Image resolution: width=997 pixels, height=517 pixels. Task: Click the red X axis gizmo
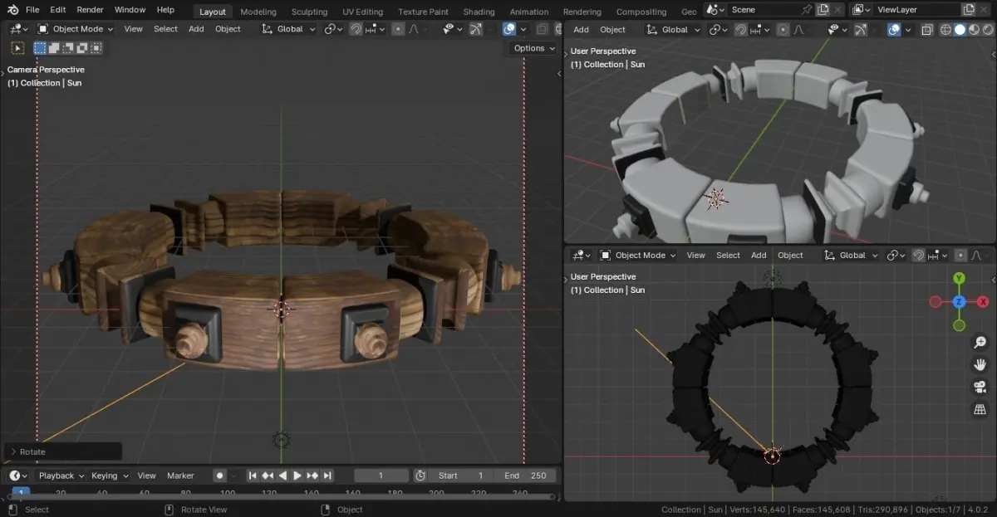[x=983, y=302]
